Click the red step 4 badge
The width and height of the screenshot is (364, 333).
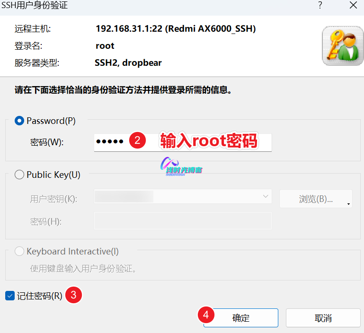[205, 314]
